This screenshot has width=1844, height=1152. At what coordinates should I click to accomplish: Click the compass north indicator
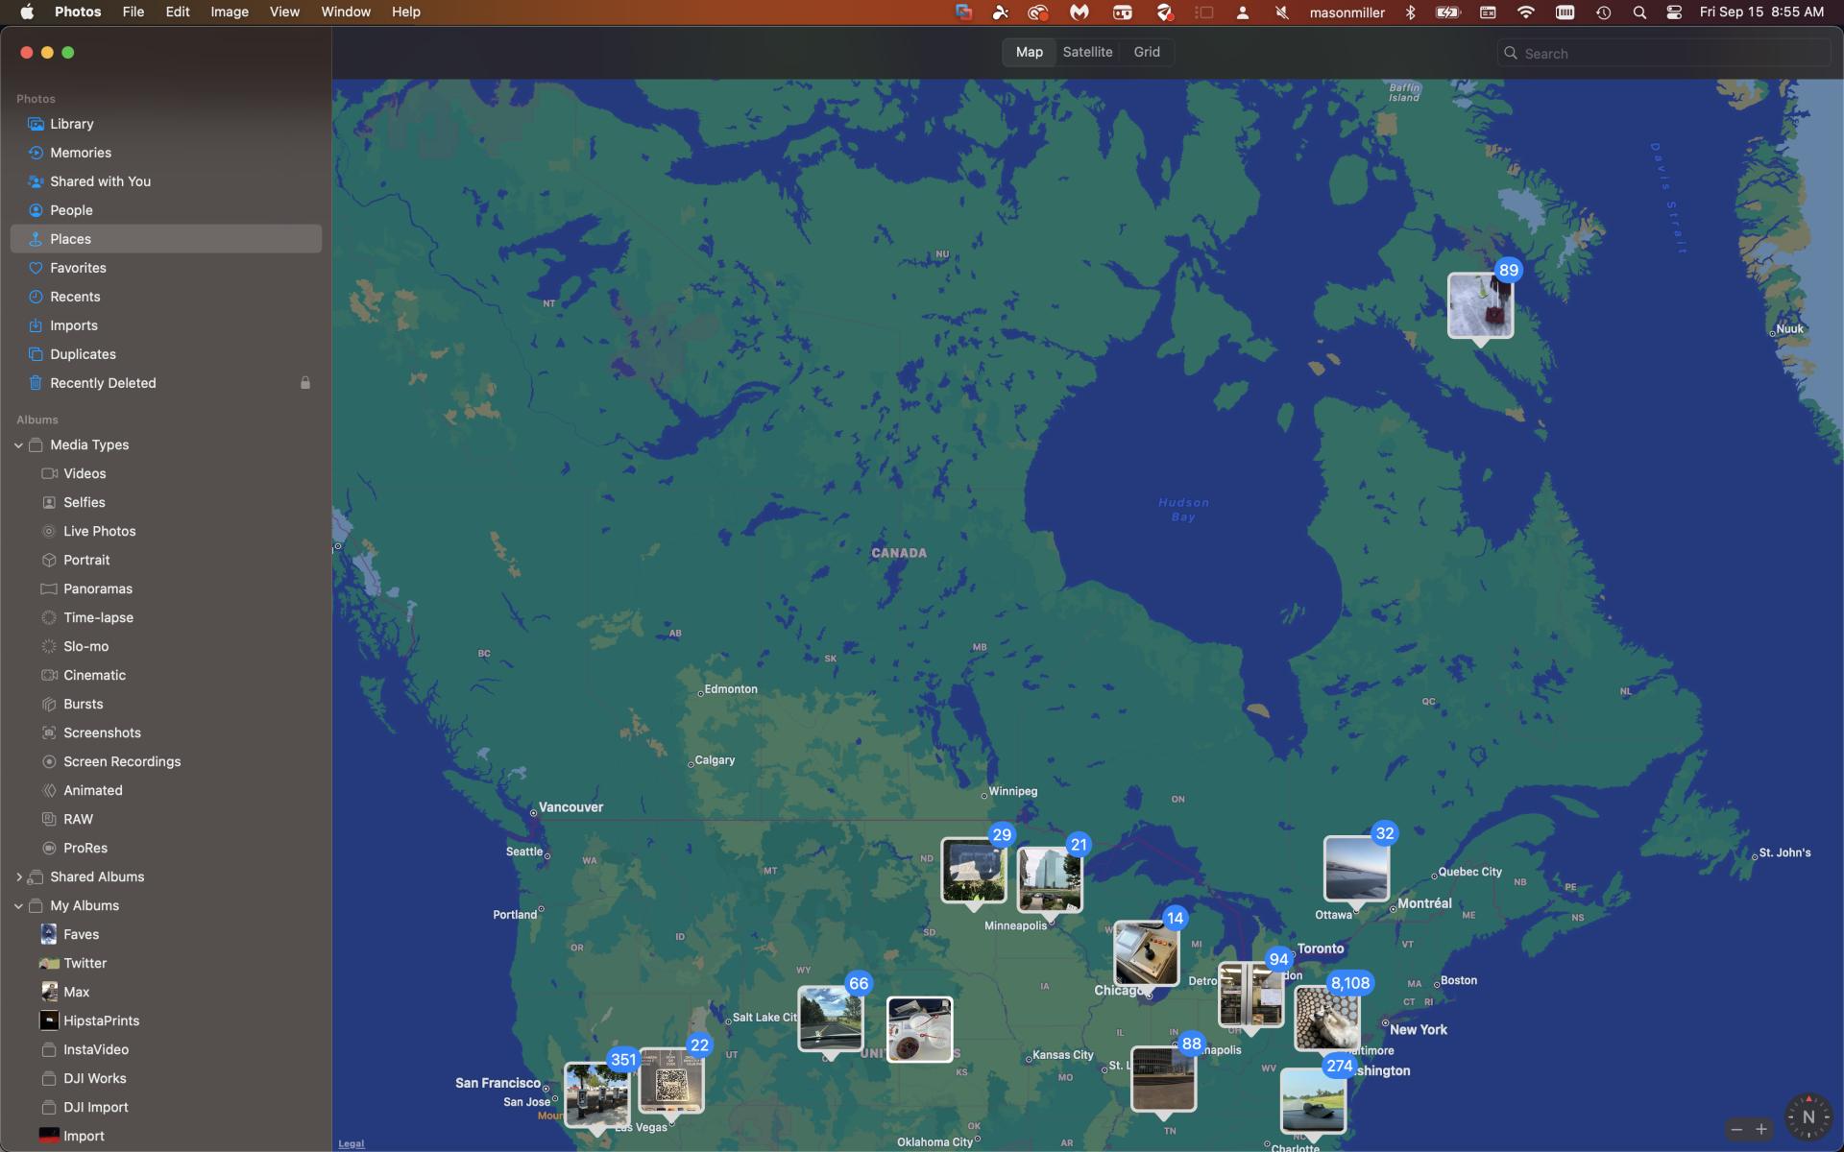tap(1808, 1116)
